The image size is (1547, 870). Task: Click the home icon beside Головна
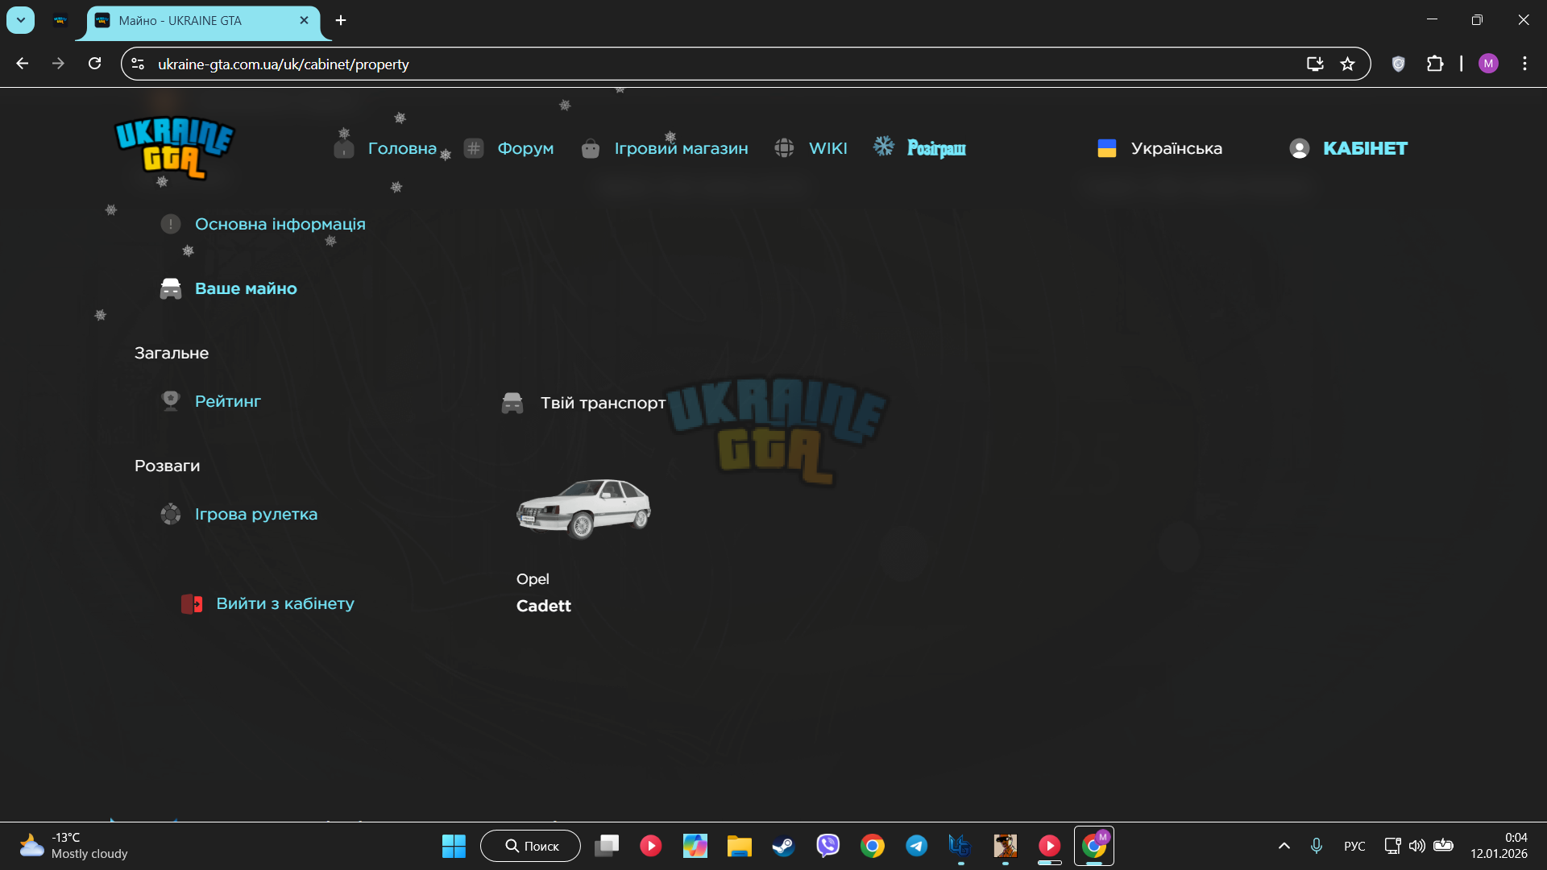(x=344, y=148)
